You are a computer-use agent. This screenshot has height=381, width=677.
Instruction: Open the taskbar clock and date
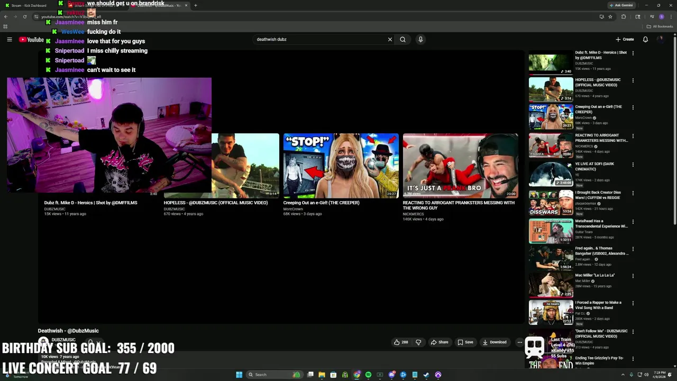tap(659, 375)
